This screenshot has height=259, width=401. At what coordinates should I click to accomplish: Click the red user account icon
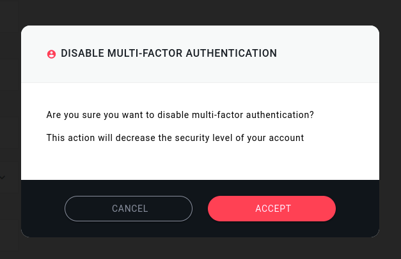(52, 54)
